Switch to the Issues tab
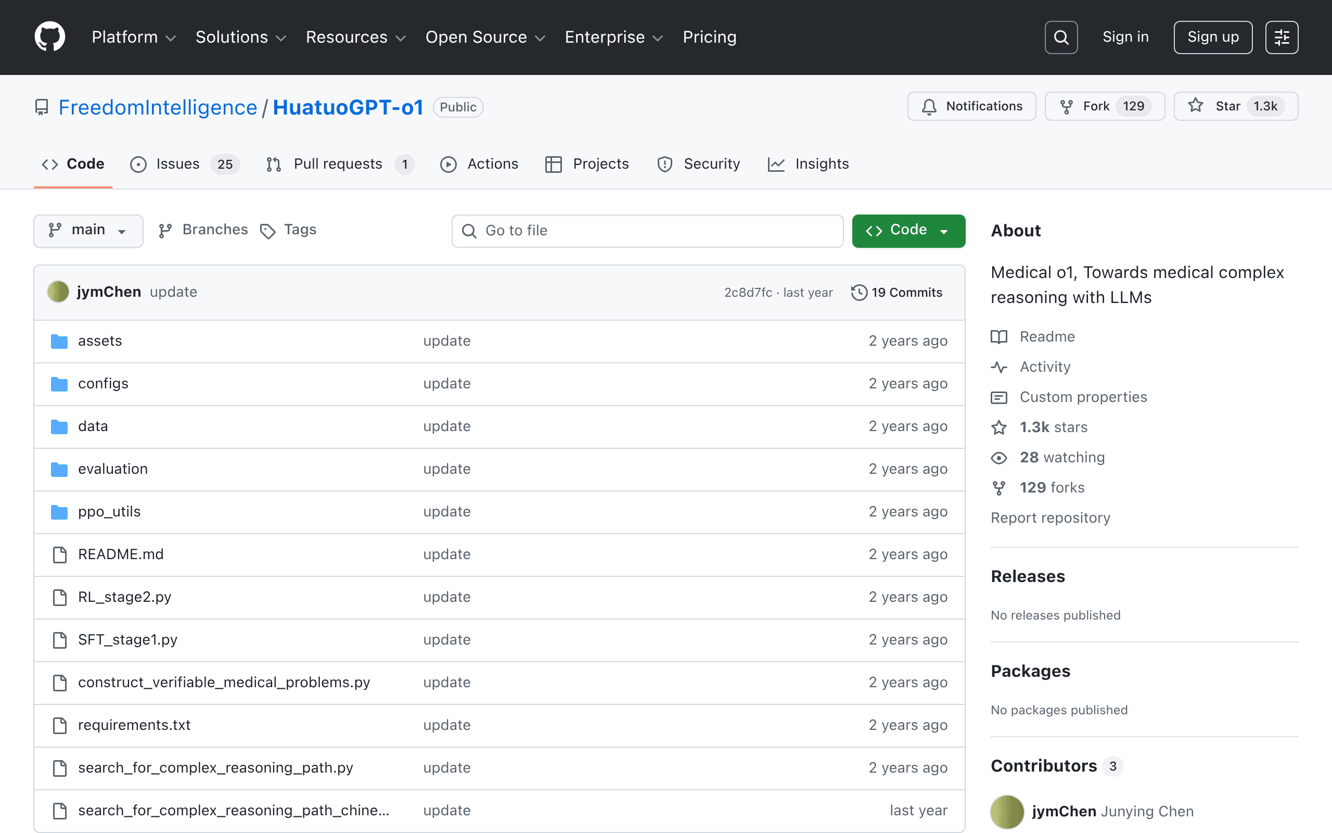The height and width of the screenshot is (833, 1332). pos(184,164)
